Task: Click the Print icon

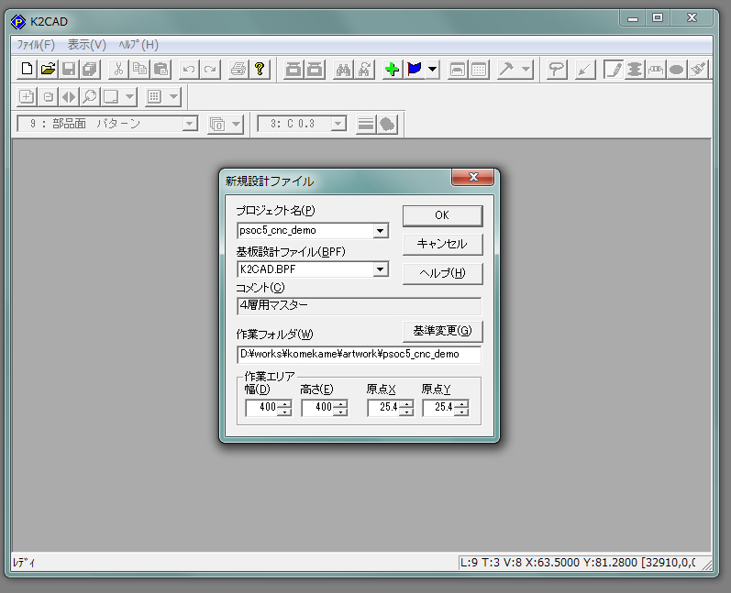Action: [x=238, y=70]
